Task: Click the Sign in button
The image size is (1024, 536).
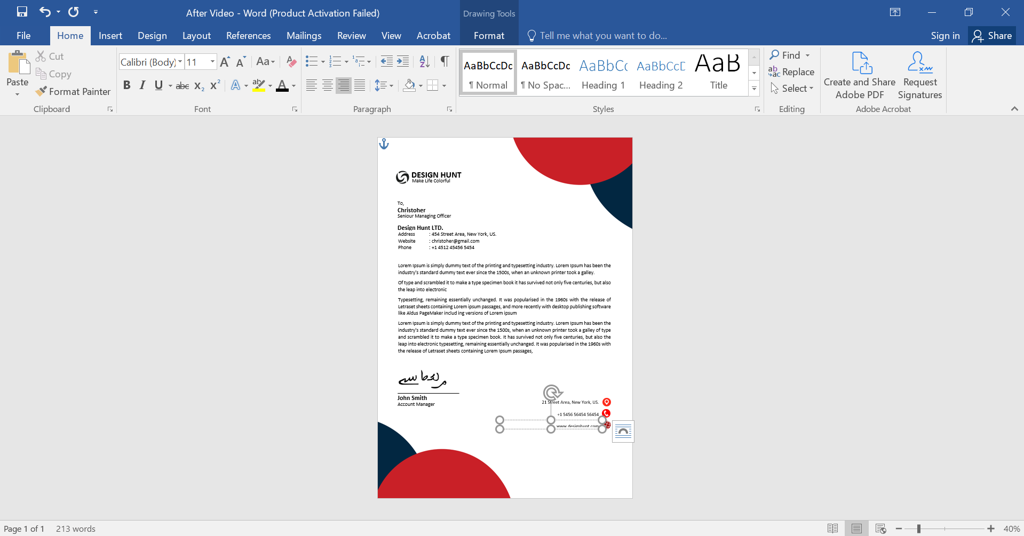Action: pyautogui.click(x=944, y=35)
